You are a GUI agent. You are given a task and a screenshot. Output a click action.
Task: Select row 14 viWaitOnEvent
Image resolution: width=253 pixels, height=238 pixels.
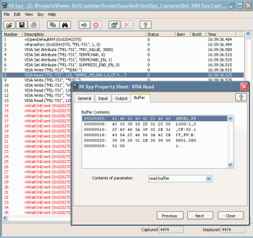37,106
